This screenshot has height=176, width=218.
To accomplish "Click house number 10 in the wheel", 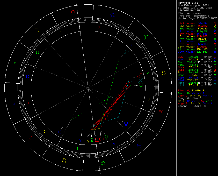I will (x=62, y=32).
